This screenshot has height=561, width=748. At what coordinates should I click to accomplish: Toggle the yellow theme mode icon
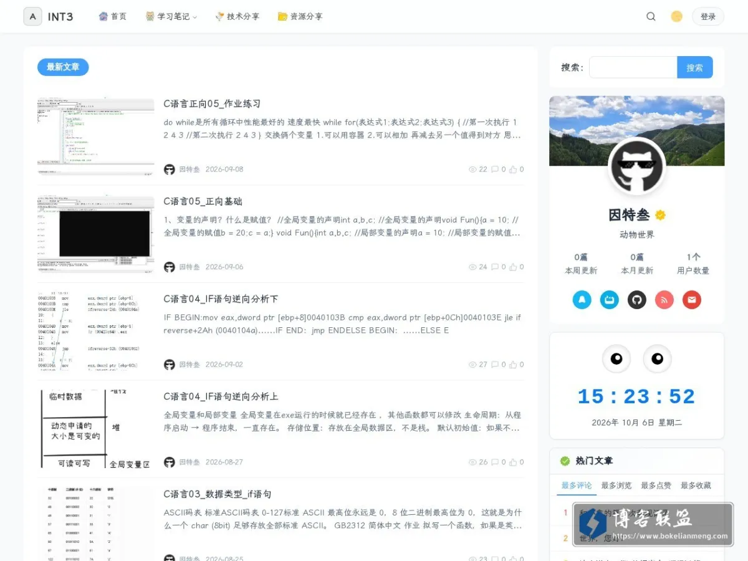click(x=676, y=17)
